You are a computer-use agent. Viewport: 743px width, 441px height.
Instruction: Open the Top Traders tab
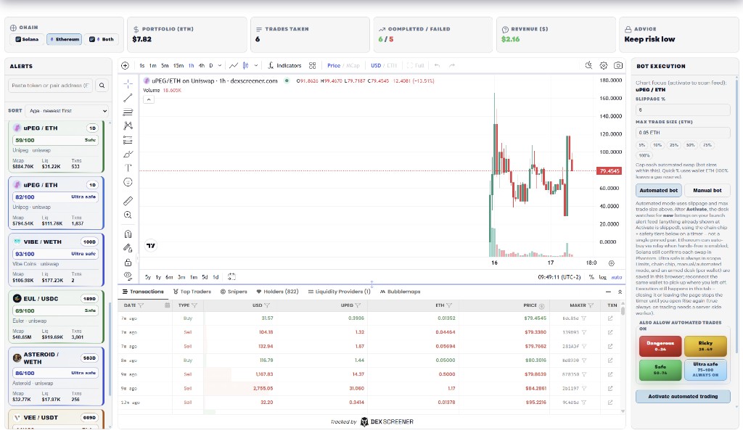tap(192, 292)
